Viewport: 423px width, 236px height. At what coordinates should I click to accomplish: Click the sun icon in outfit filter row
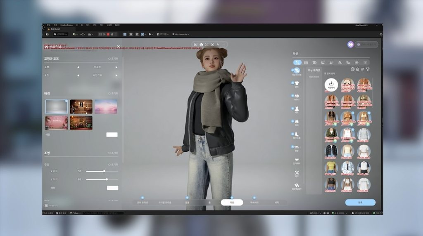(356, 62)
